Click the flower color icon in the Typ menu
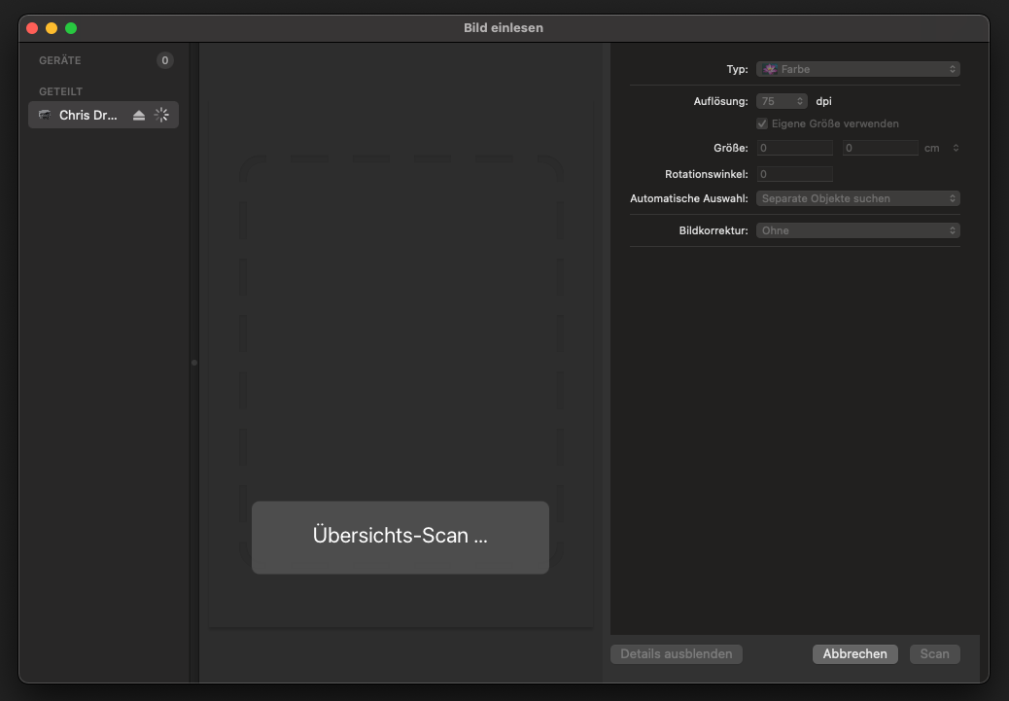The image size is (1009, 701). [770, 68]
